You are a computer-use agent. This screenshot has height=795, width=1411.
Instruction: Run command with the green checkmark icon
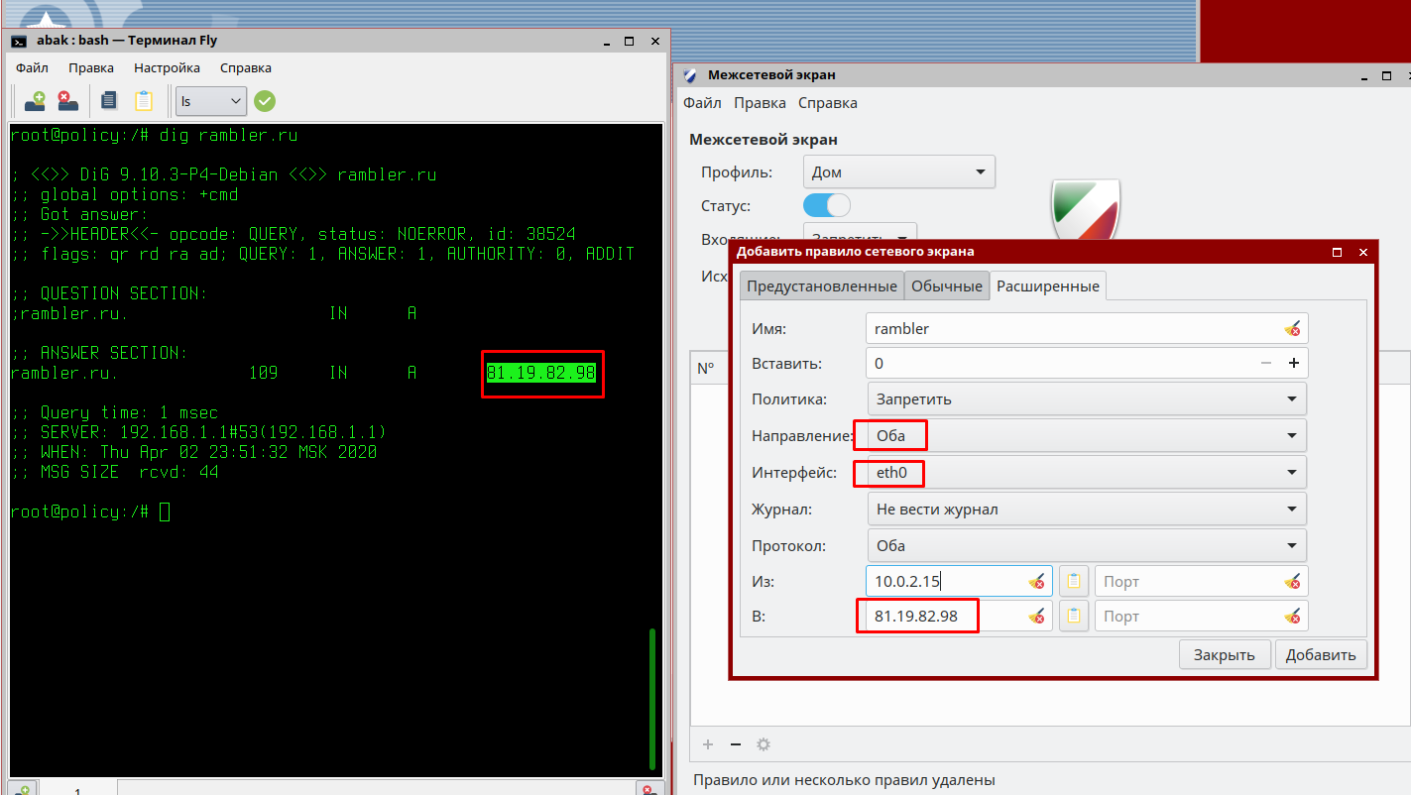point(265,101)
